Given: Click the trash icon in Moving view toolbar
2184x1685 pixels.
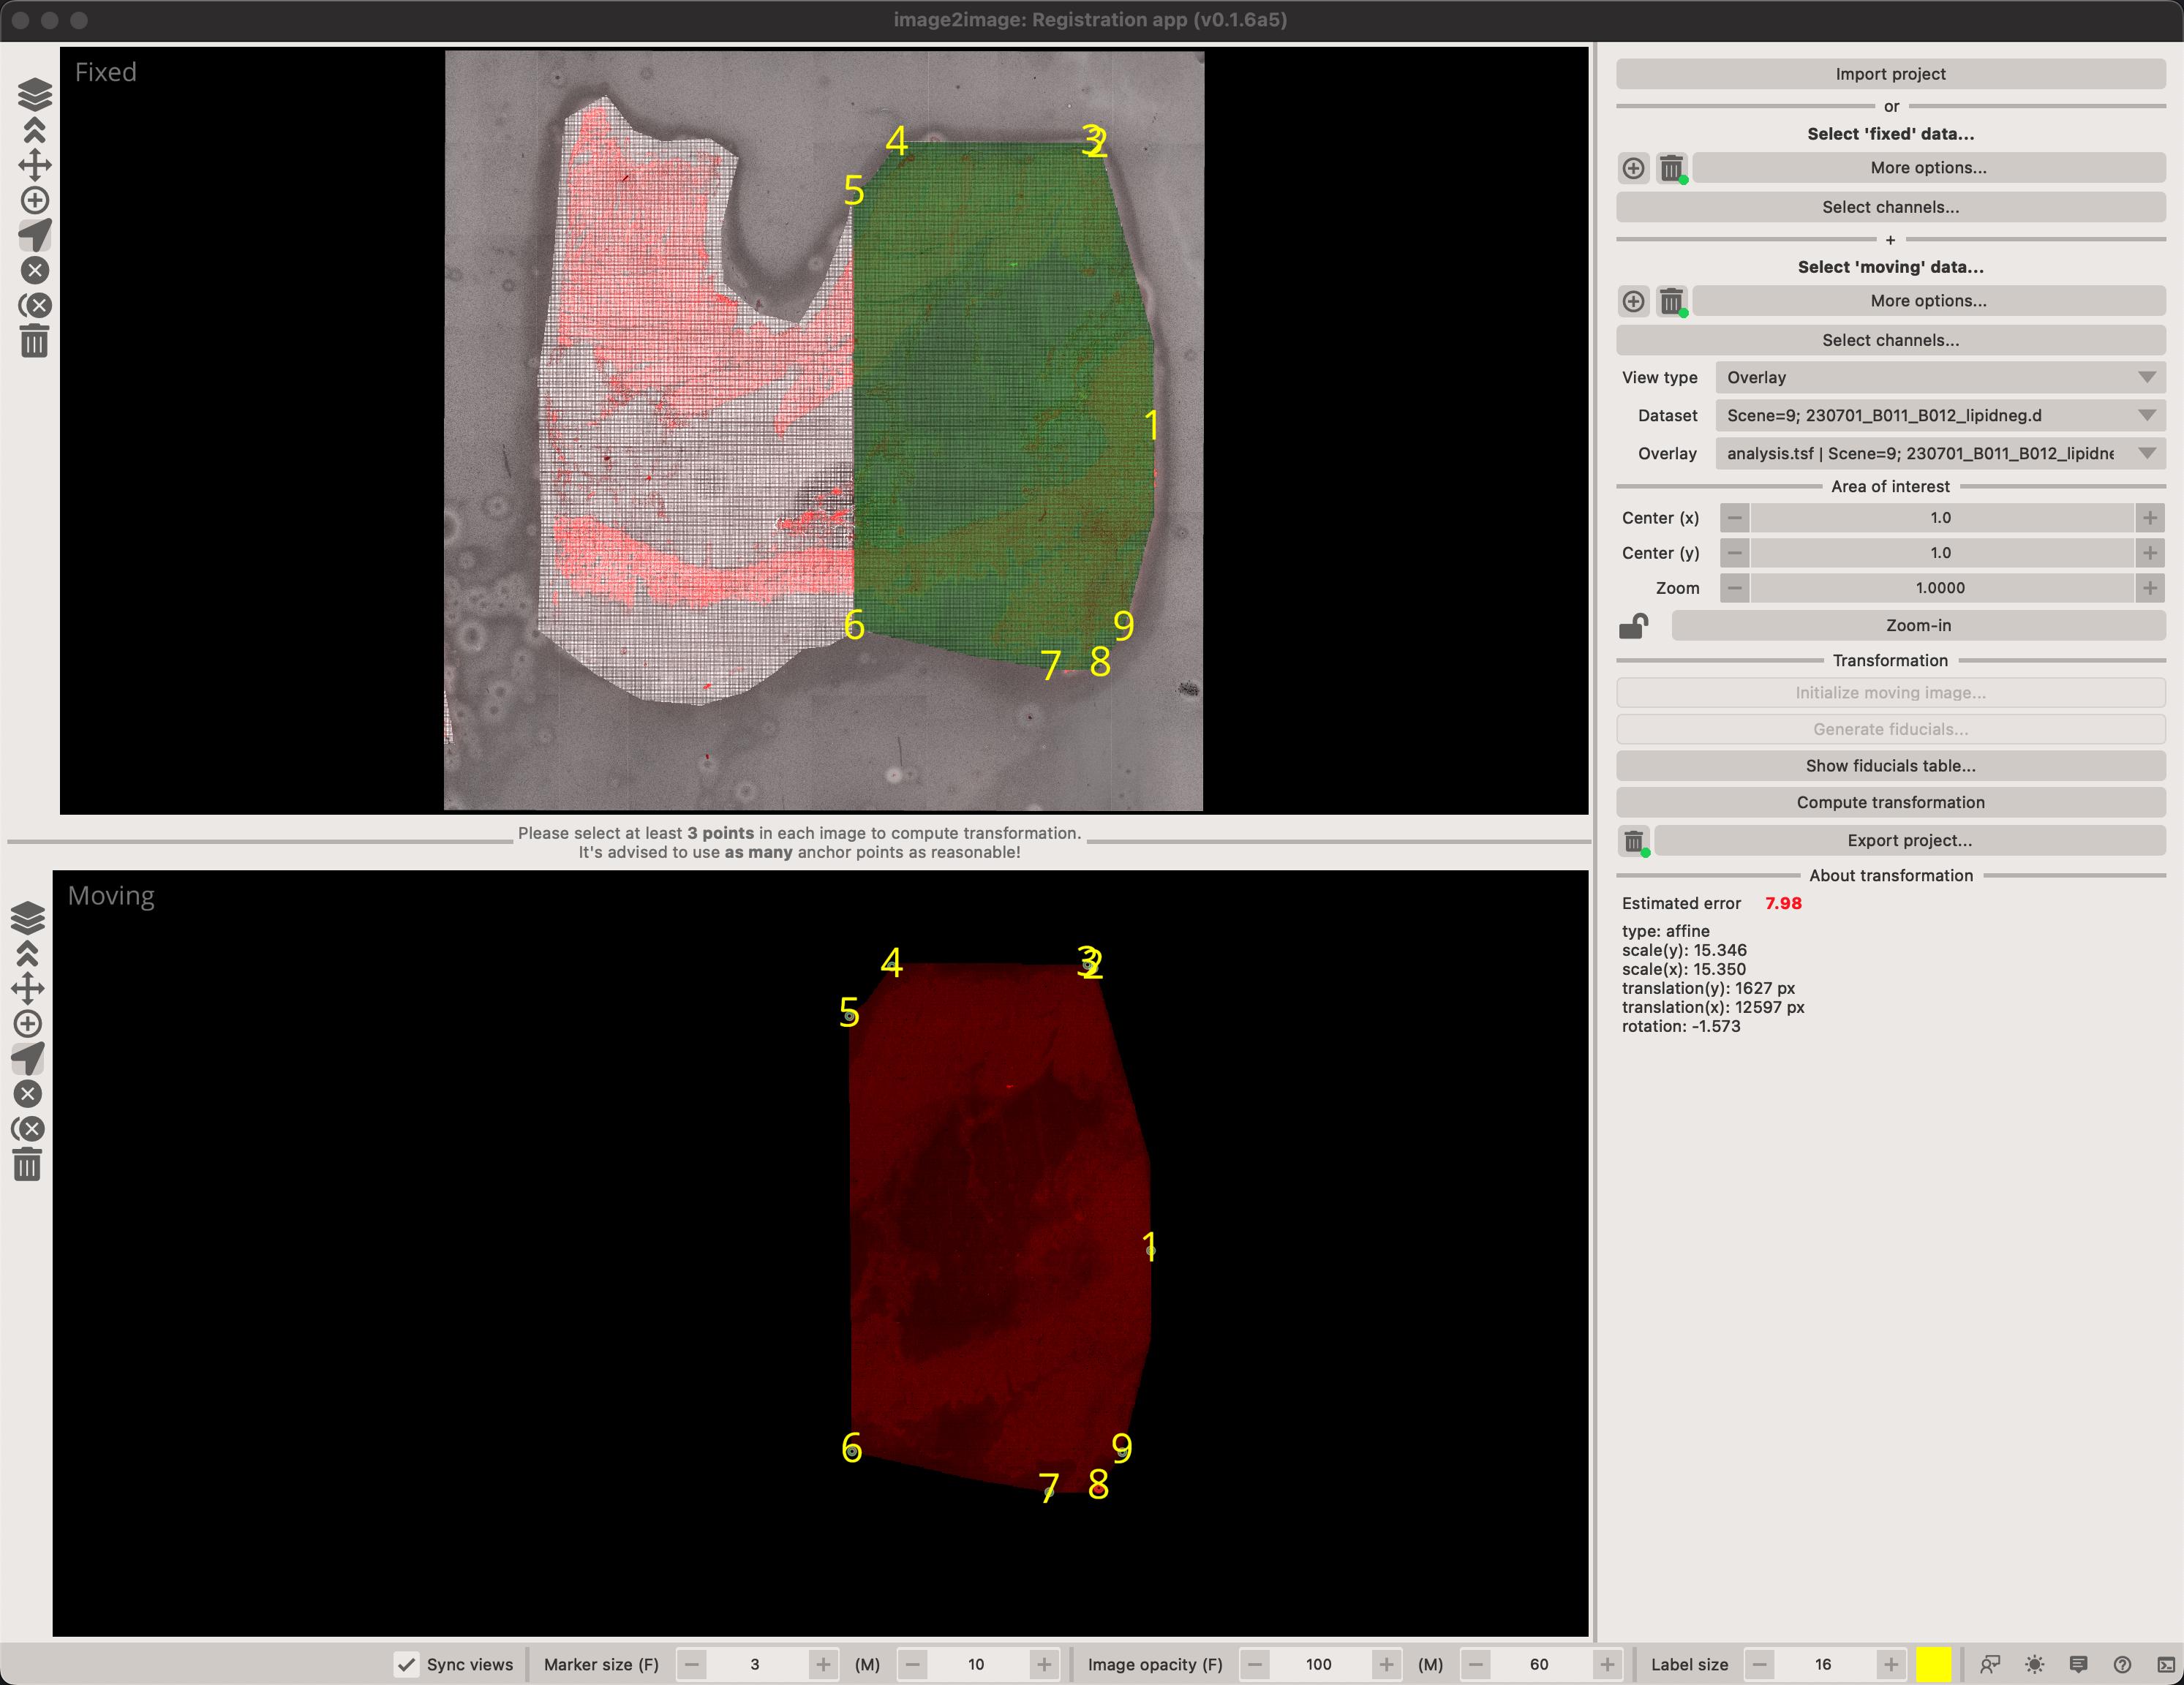Looking at the screenshot, I should [x=27, y=1165].
